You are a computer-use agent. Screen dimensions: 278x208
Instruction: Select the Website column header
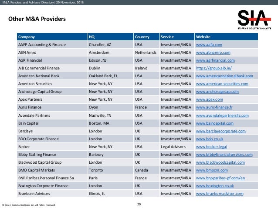[227, 37]
